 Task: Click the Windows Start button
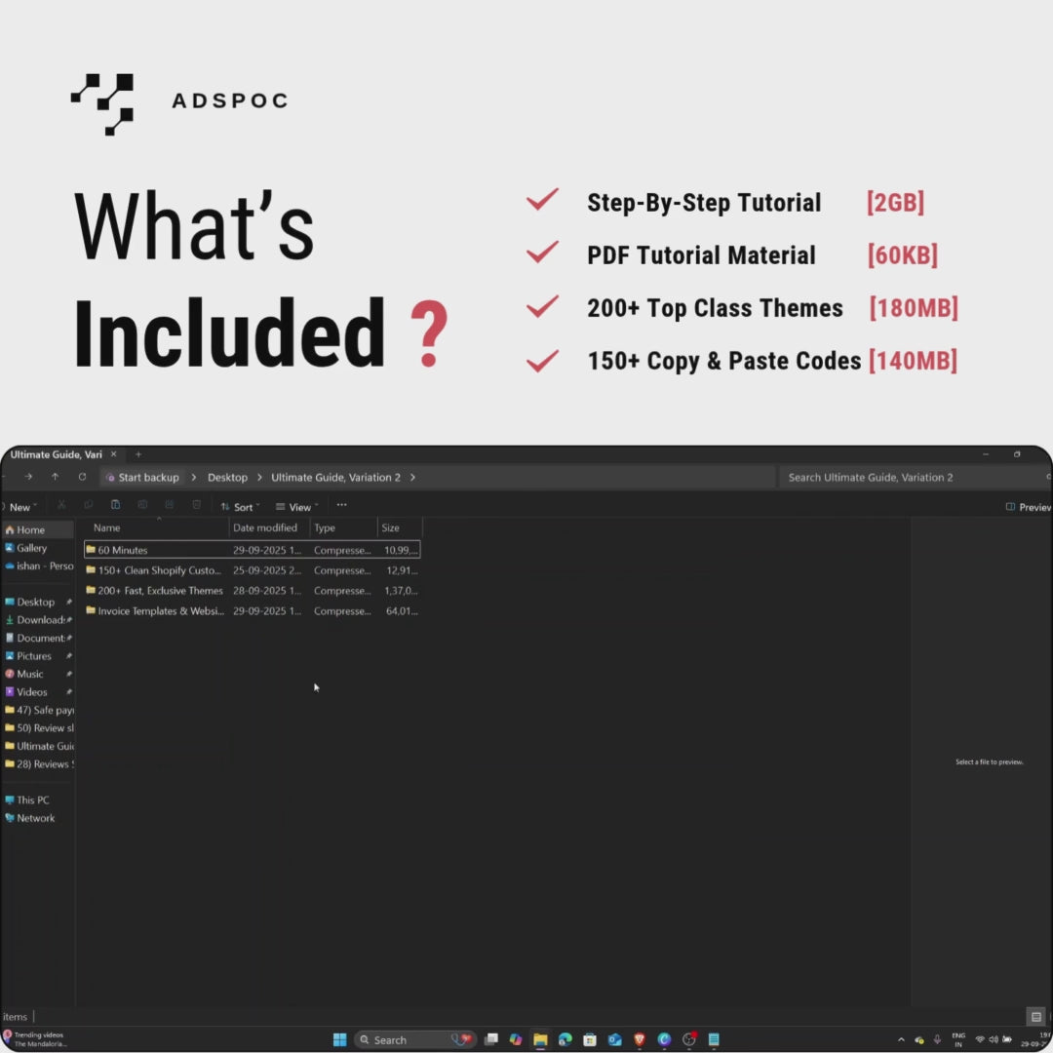[339, 1039]
